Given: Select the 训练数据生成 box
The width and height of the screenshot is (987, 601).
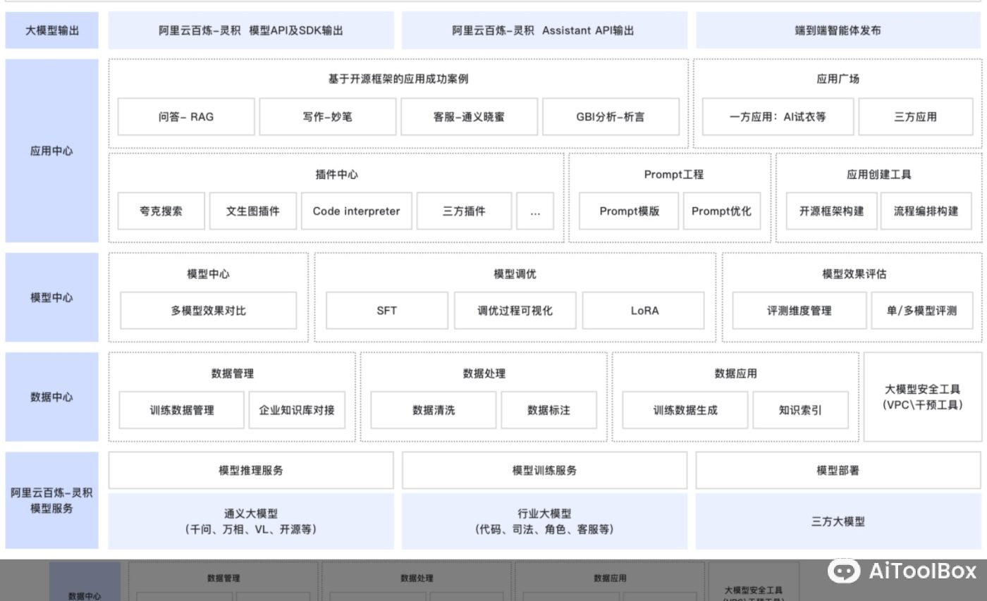Looking at the screenshot, I should [685, 410].
